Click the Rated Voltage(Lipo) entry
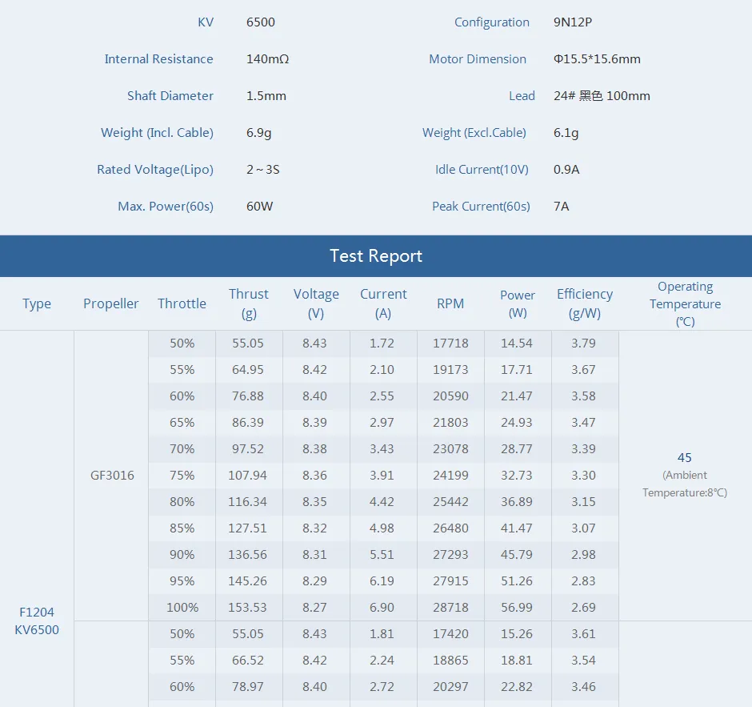 coord(154,170)
